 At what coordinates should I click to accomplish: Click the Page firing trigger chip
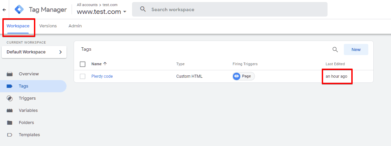244,76
